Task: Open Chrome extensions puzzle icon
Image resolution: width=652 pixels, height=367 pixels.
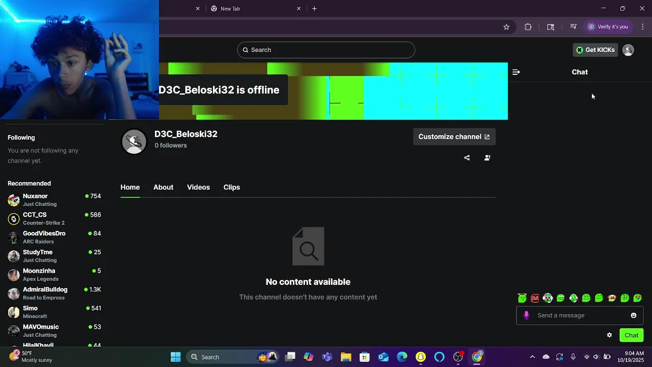Action: [x=528, y=27]
